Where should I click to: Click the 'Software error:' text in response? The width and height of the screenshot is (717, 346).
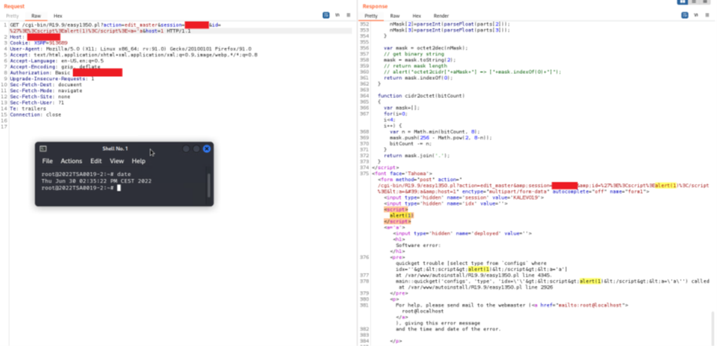pyautogui.click(x=418, y=245)
